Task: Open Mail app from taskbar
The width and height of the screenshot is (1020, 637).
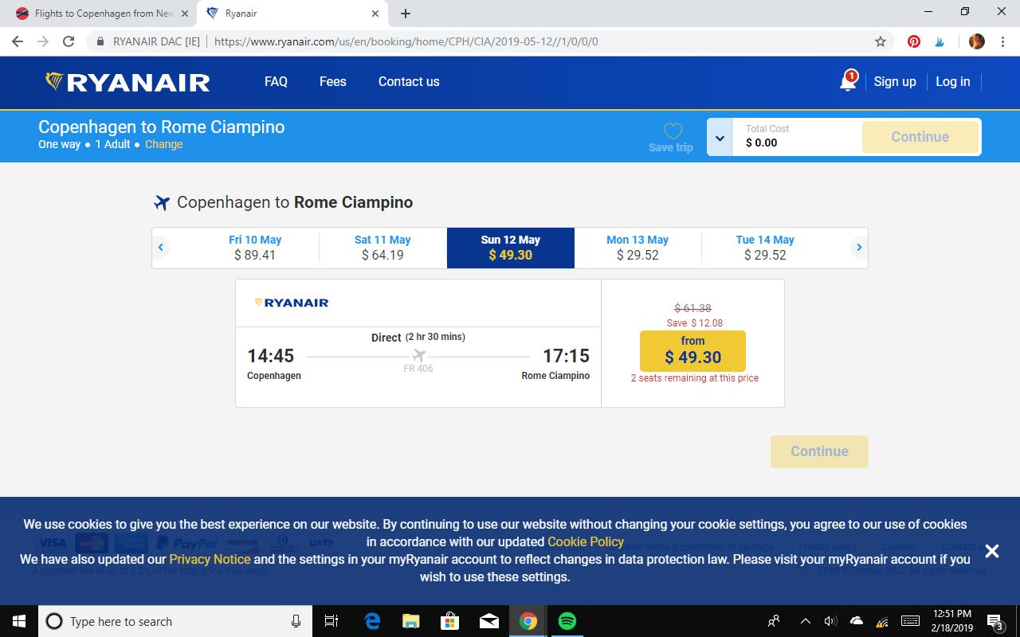Action: click(488, 621)
